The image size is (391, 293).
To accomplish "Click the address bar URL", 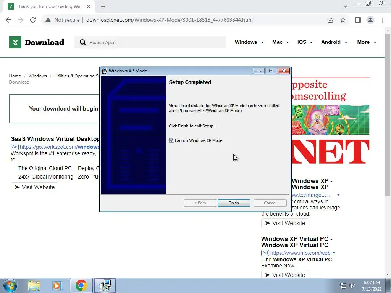I will coord(169,20).
